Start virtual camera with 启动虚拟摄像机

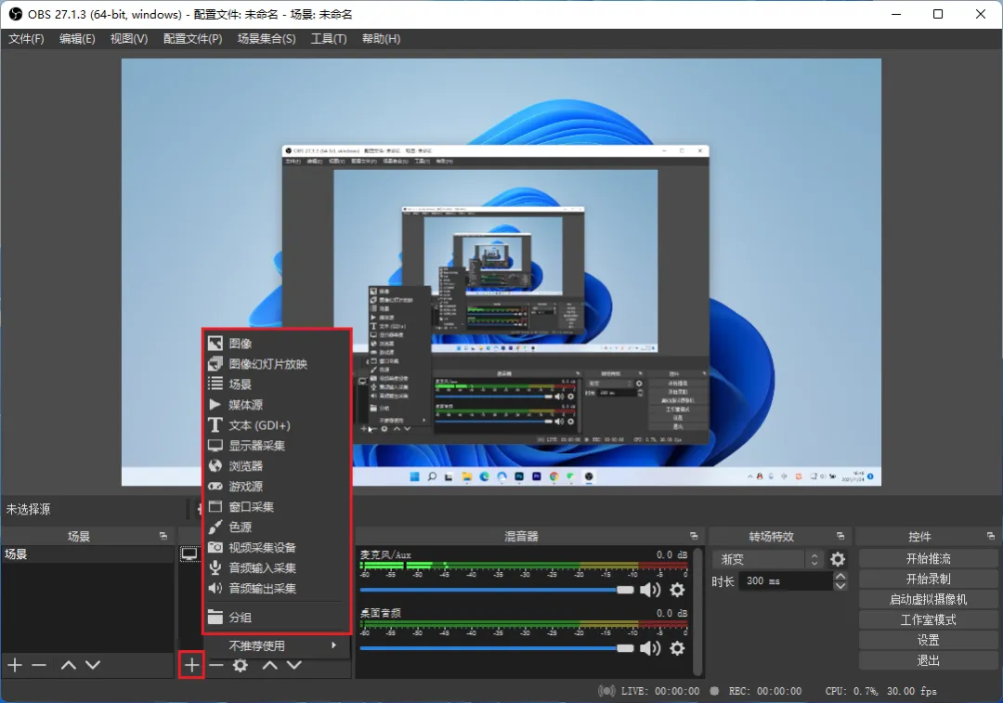[928, 599]
